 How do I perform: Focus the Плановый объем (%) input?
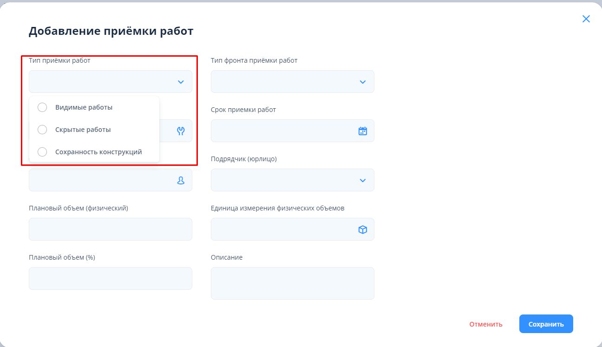110,279
